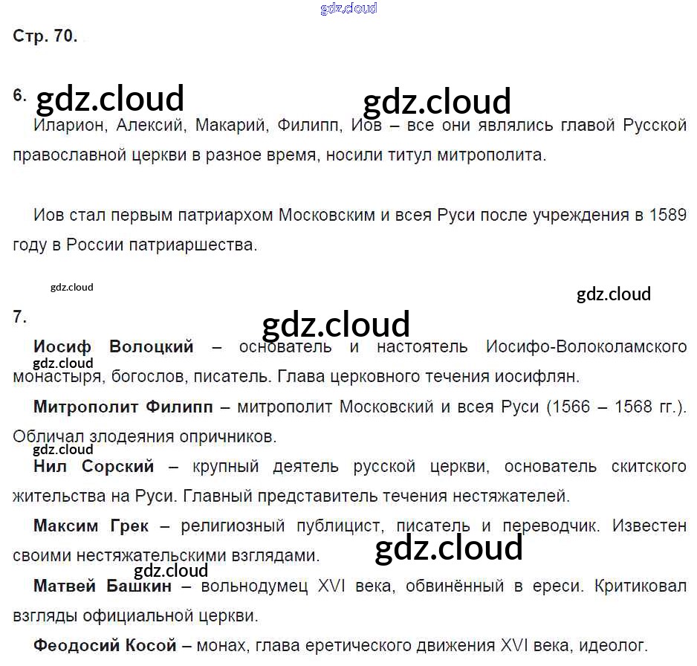Click the gdz.cloud watermark directly above 'Матвей Башкин'
Viewport: 697px width, 666px height.
171,571
